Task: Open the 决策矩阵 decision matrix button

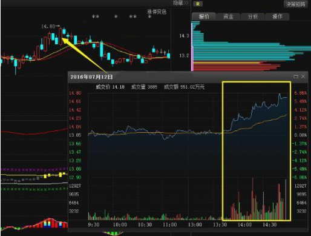Action: [296, 4]
